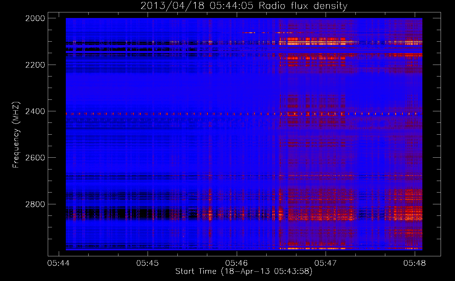
Task: Click the 05:46 time axis label
Action: (x=236, y=263)
